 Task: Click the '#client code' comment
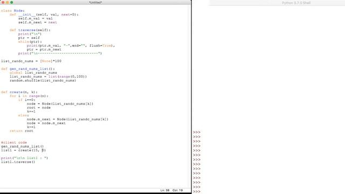point(14,142)
